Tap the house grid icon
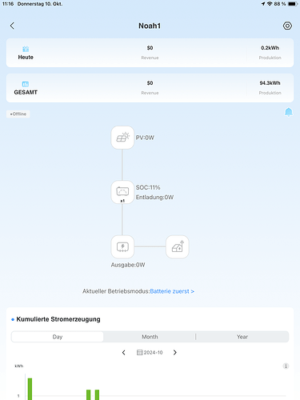Screen dimensions: 300x400 point(178,246)
